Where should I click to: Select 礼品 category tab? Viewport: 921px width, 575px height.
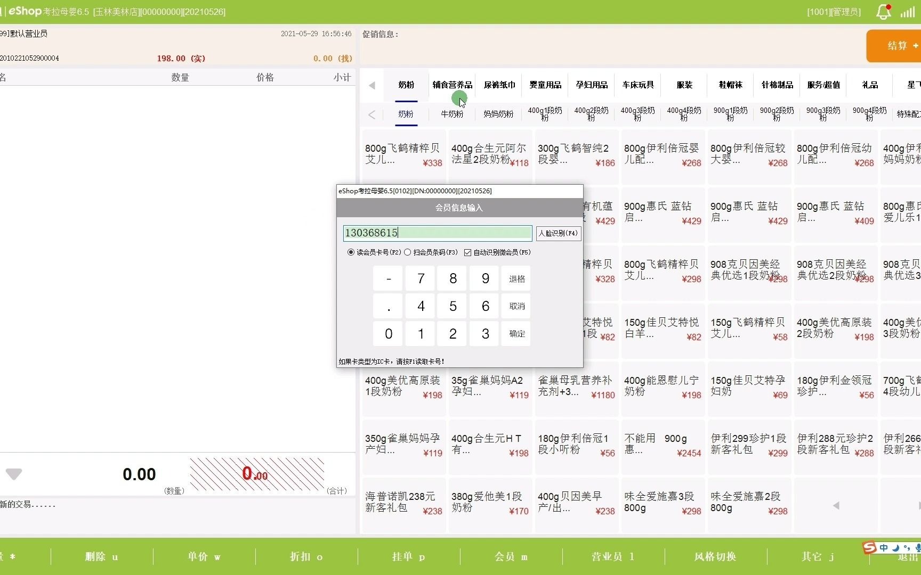click(870, 85)
